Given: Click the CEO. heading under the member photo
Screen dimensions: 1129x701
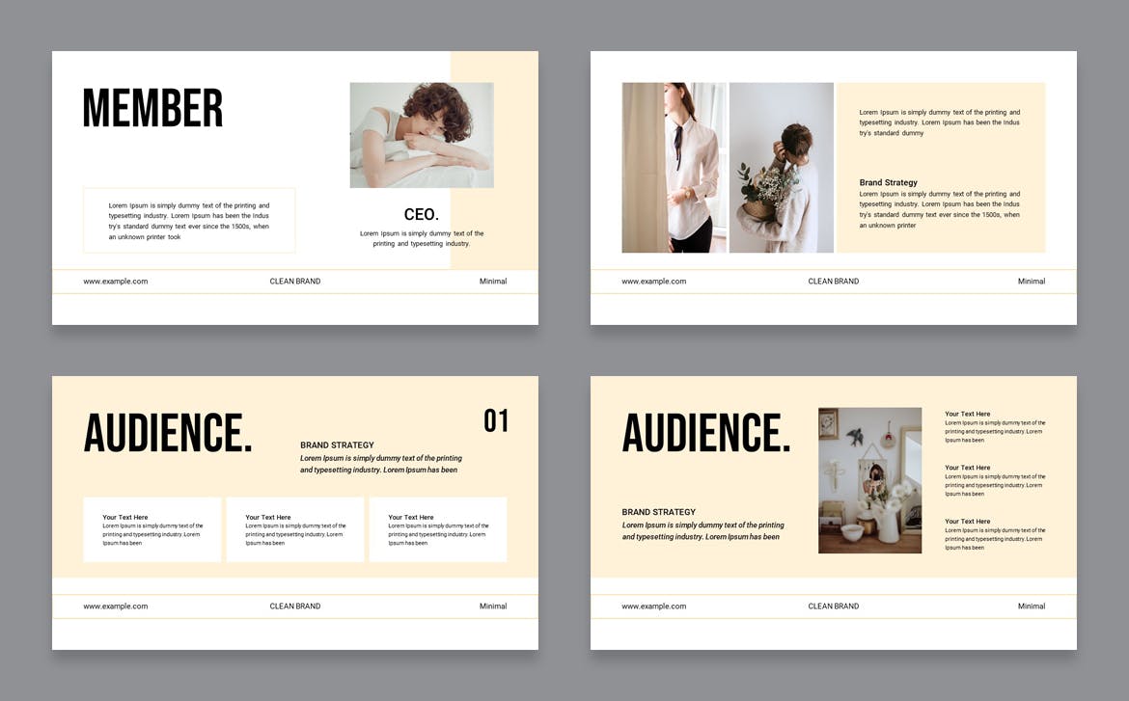Looking at the screenshot, I should 421,214.
